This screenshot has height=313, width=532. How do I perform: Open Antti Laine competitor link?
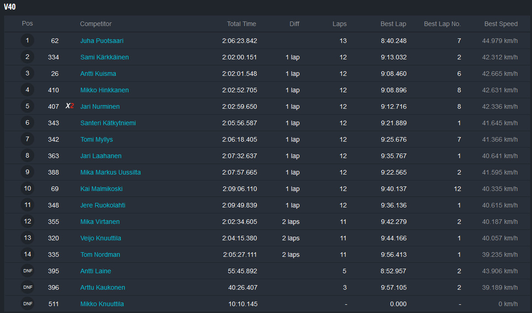click(x=95, y=271)
